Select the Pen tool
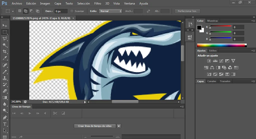Screen dimensions: 256x139 [5, 117]
